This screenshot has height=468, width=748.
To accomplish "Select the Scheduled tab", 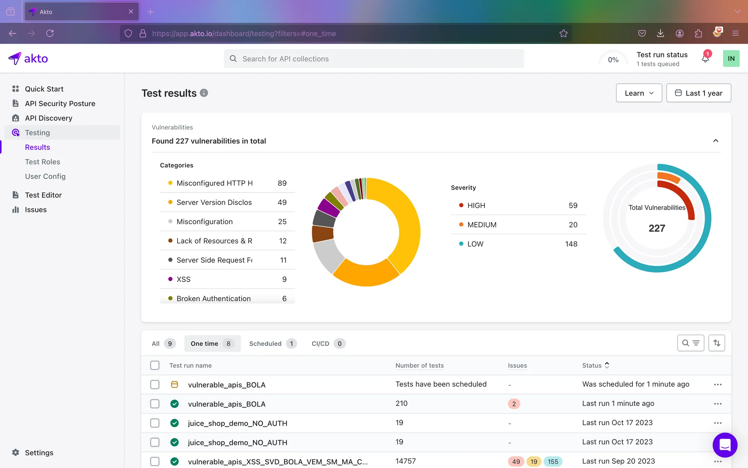I will click(266, 343).
